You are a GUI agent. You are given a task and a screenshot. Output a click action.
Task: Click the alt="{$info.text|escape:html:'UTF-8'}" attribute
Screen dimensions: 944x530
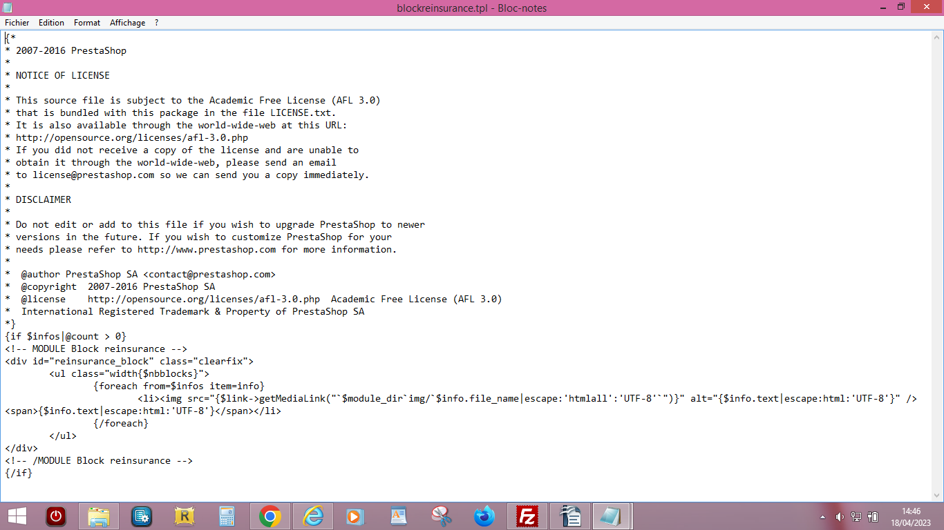pyautogui.click(x=795, y=398)
